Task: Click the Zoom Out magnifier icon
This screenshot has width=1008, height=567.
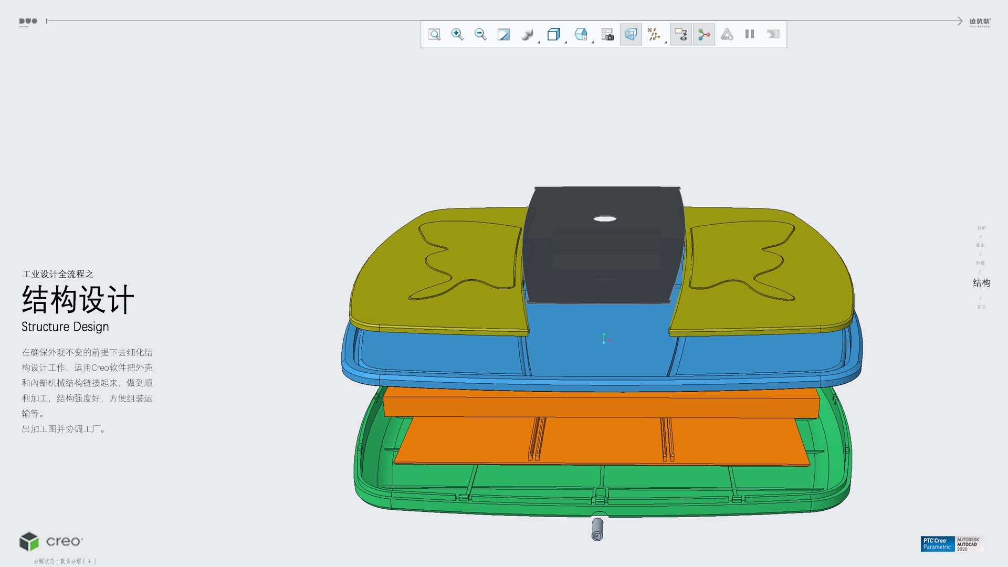Action: (480, 35)
